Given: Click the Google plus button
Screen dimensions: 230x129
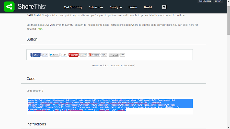Looking at the screenshot, I should (x=94, y=55).
